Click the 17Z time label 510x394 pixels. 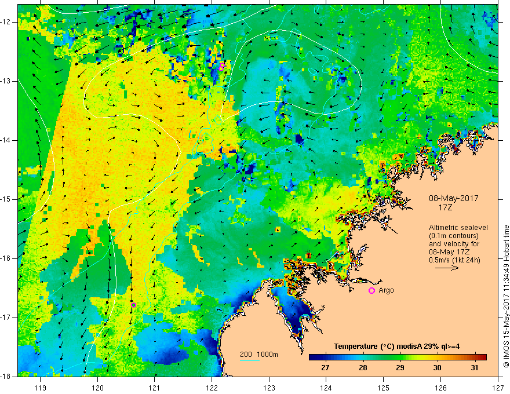(445, 207)
